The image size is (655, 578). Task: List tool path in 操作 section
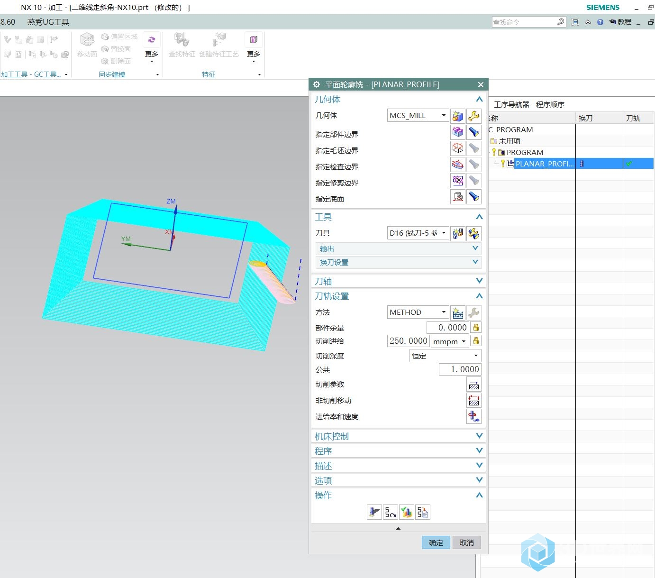tap(423, 512)
